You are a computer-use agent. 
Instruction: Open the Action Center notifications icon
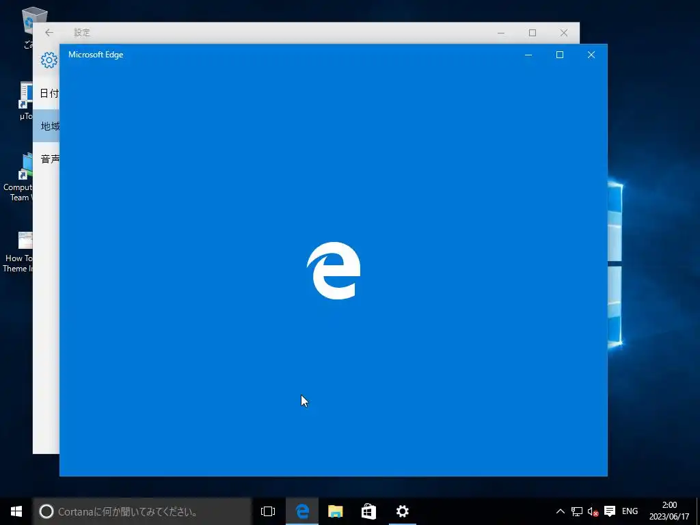pyautogui.click(x=609, y=511)
